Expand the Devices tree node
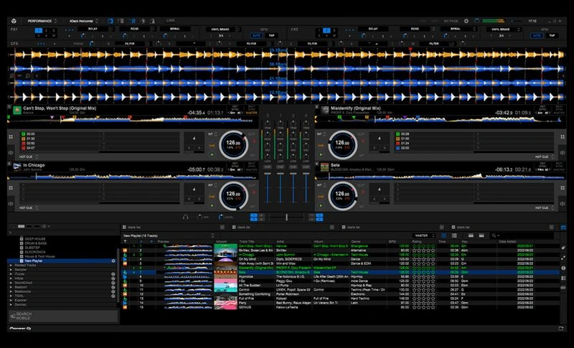The image size is (574, 348). [11, 305]
